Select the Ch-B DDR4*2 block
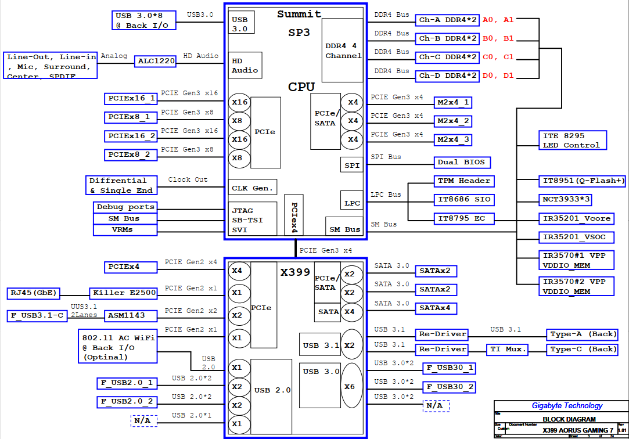Screen dimensions: 629x439 [447, 38]
